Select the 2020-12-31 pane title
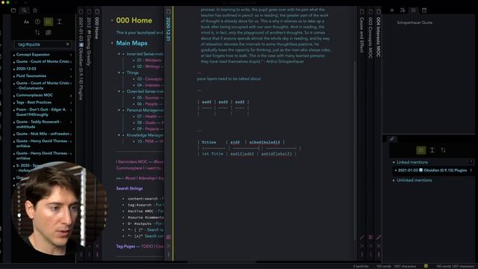Screen dimensions: 478x269 pos(168,29)
